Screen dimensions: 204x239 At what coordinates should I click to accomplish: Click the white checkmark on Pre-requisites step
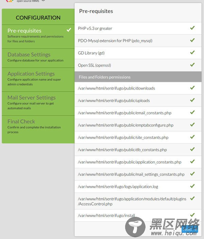[69, 30]
